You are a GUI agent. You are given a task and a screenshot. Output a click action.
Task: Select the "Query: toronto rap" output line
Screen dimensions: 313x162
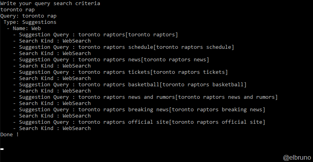pyautogui.click(x=28, y=16)
